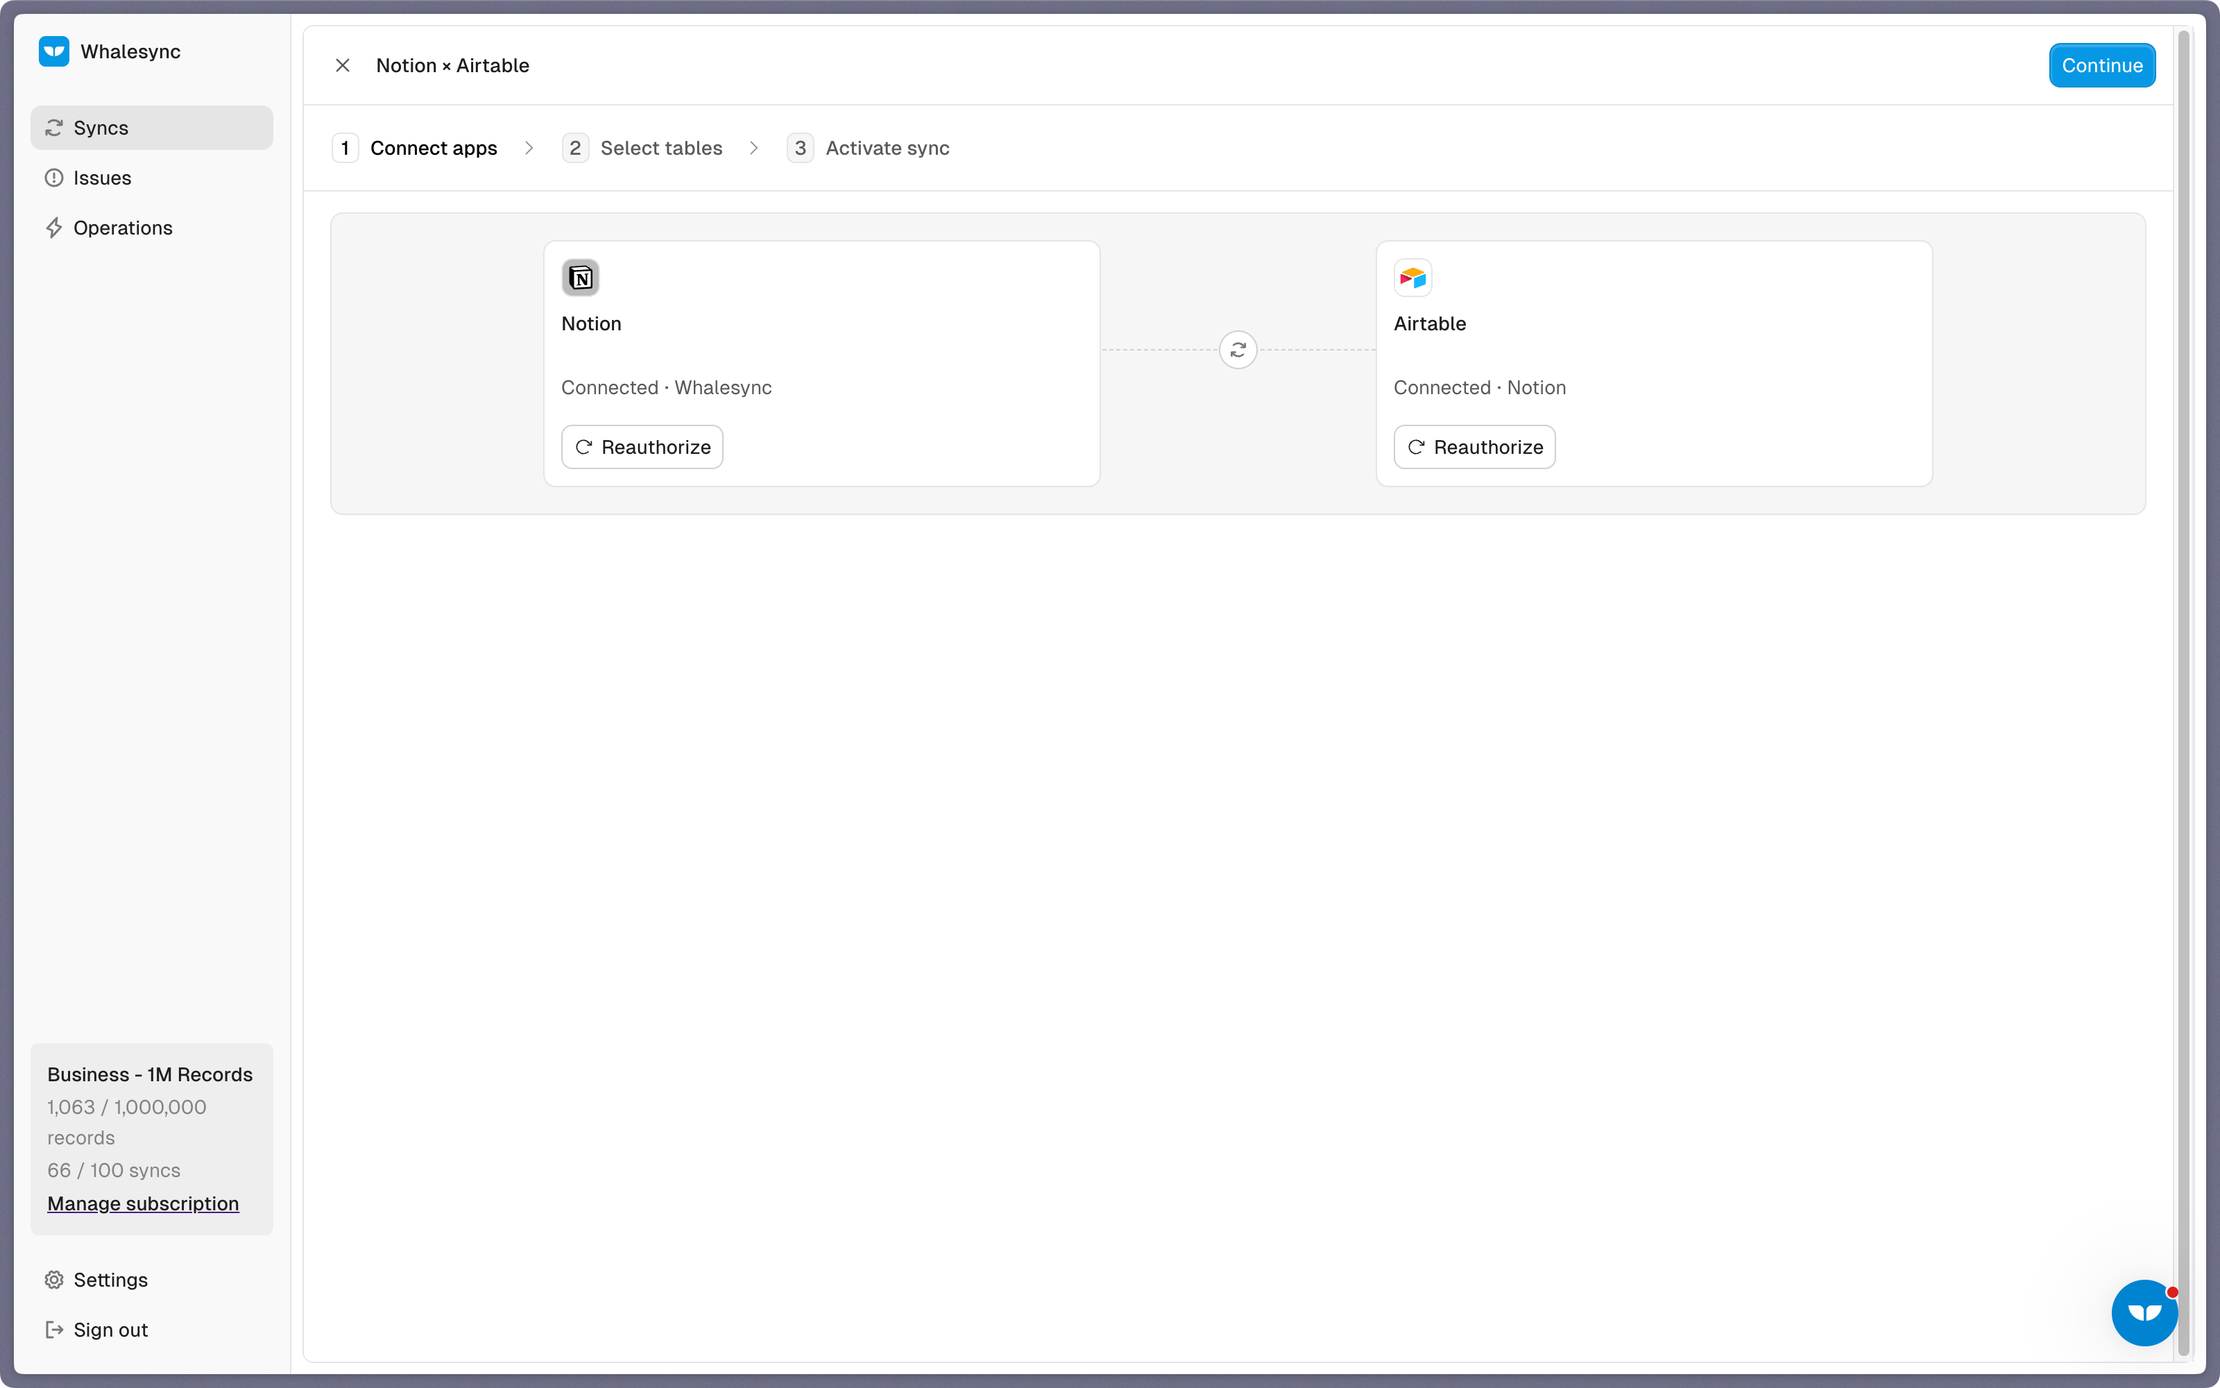Click the Syncs refresh arrows icon
2220x1388 pixels.
54,128
